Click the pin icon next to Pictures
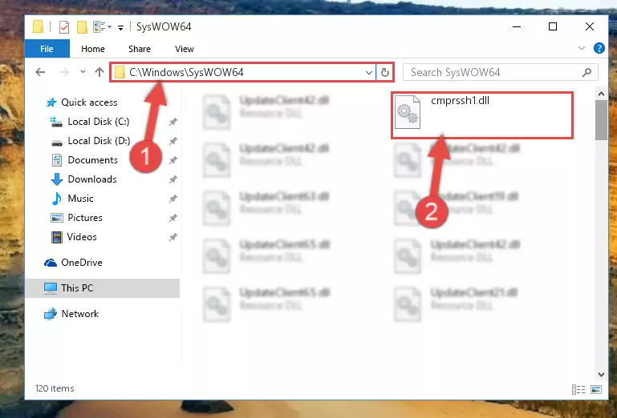This screenshot has width=617, height=418. 173,218
